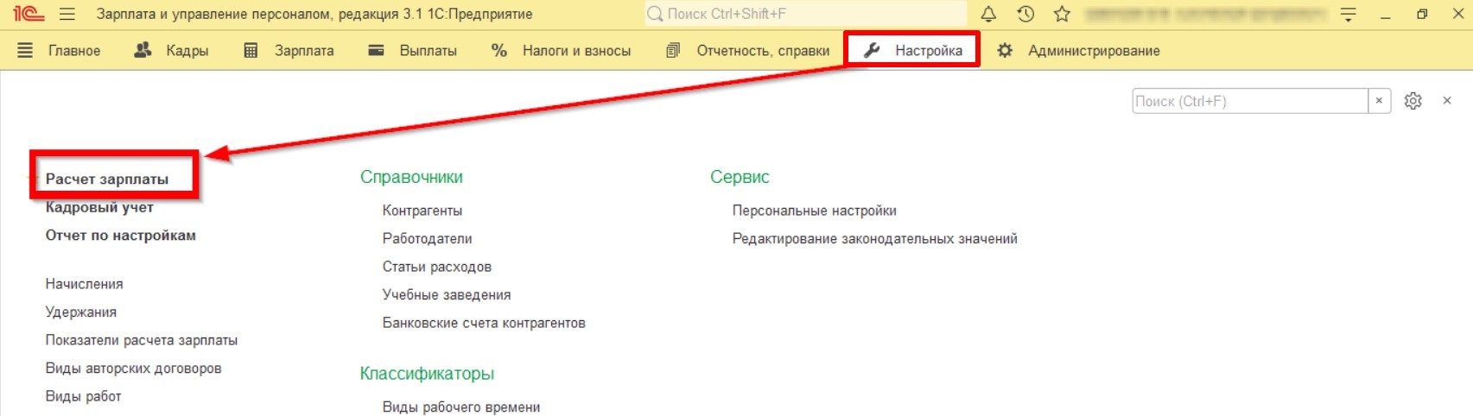Open Персональные настройки
The width and height of the screenshot is (1473, 416).
(815, 211)
